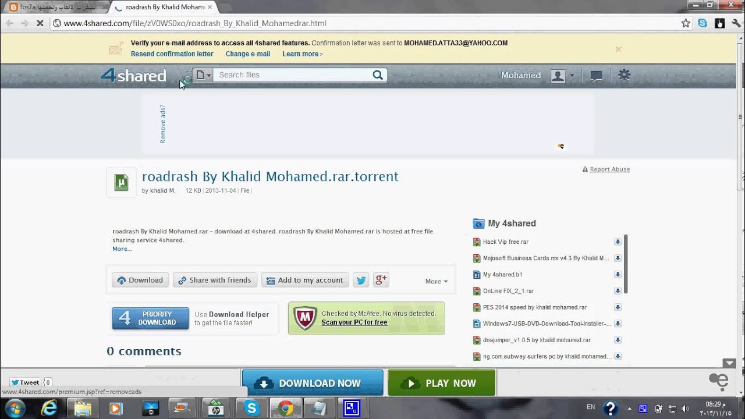Open the messages chat icon

tap(596, 75)
